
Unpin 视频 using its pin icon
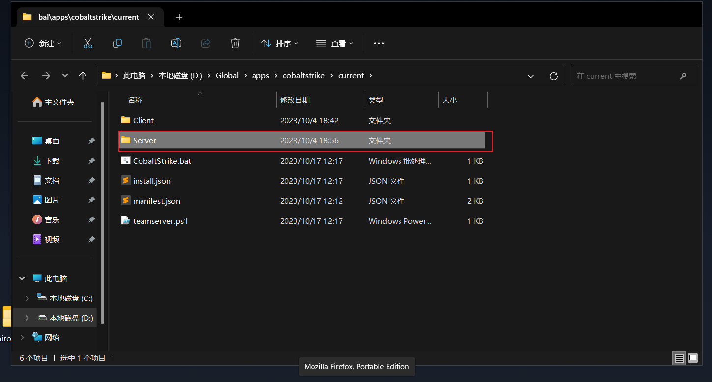91,239
